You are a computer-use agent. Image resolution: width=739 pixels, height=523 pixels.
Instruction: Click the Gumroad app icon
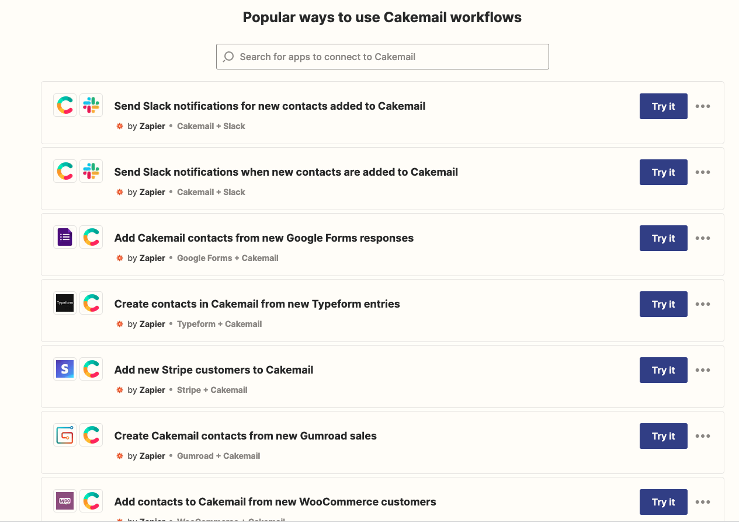[65, 435]
